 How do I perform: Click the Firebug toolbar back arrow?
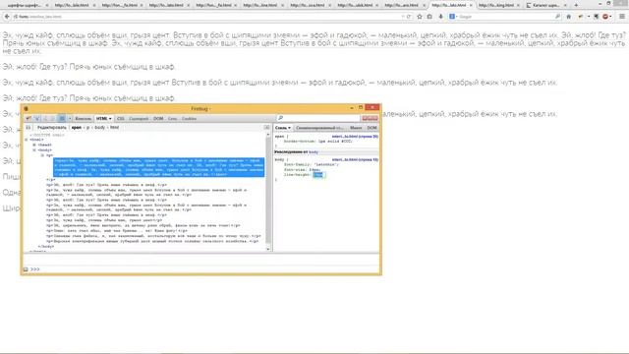tap(45, 119)
